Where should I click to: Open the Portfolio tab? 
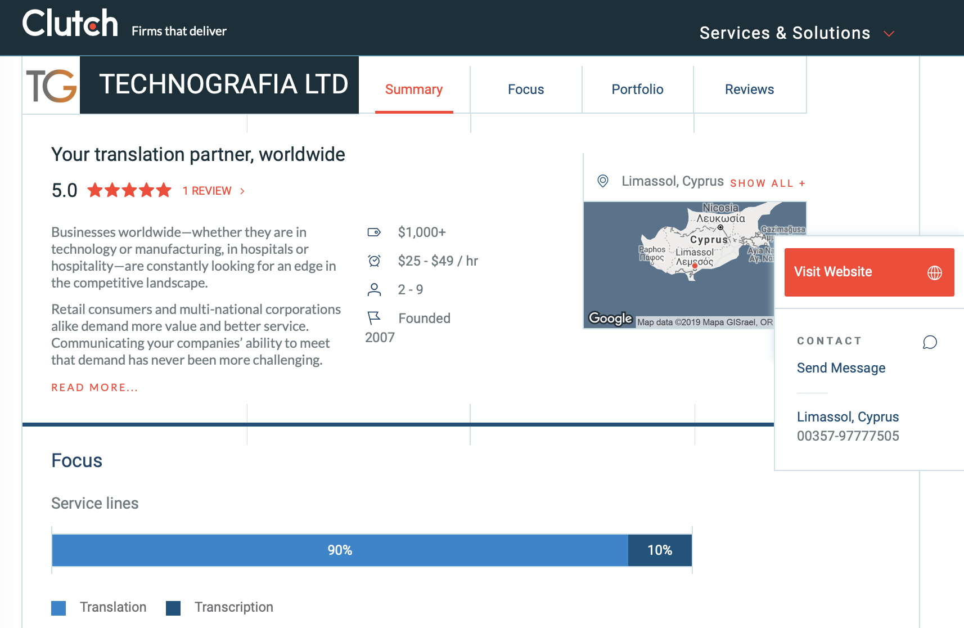[637, 89]
